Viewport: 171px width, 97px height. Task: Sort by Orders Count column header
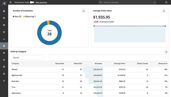click(142, 63)
